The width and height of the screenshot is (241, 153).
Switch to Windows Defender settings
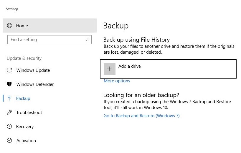(x=35, y=84)
